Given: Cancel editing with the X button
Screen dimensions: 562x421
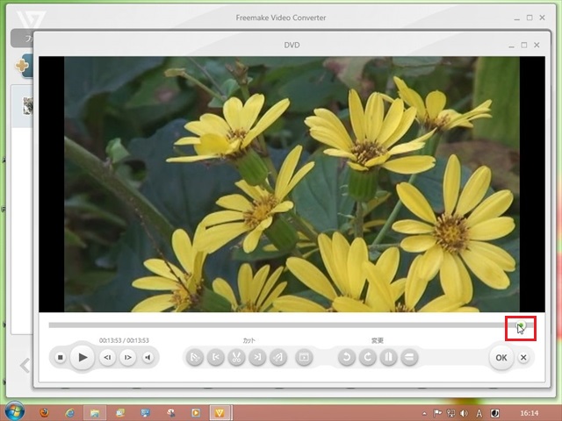Looking at the screenshot, I should pos(523,357).
